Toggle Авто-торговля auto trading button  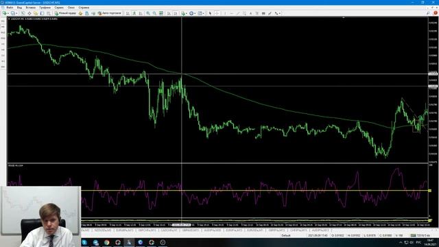click(x=110, y=13)
